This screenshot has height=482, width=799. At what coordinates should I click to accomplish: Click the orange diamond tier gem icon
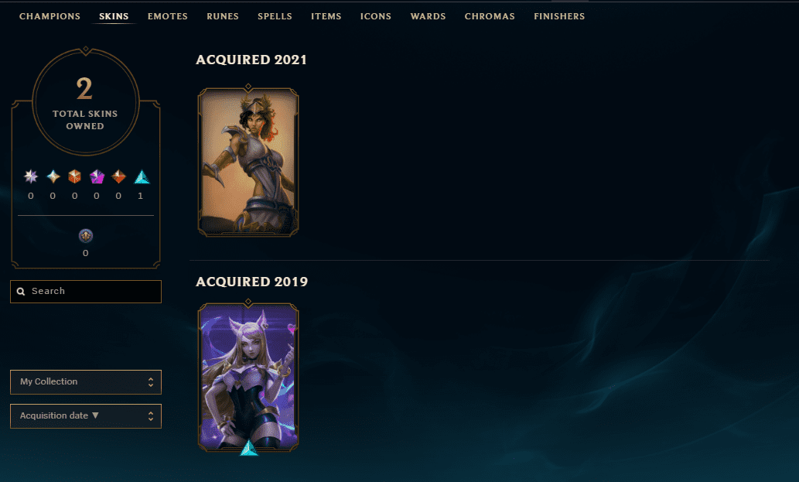coord(119,177)
